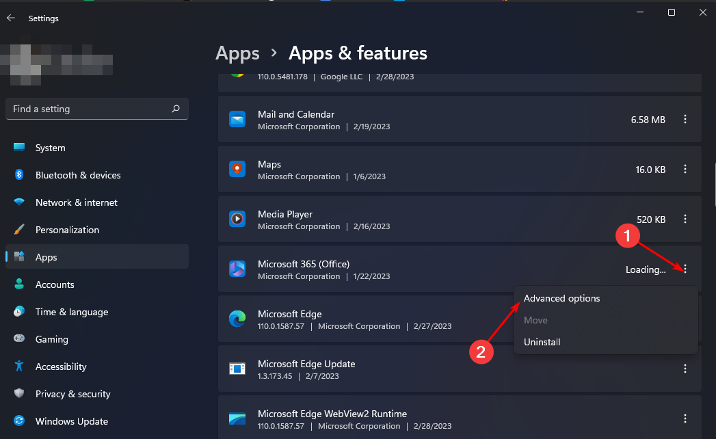Screen dimensions: 716x439
Task: Click the 520 KB size value
Action: (x=651, y=219)
